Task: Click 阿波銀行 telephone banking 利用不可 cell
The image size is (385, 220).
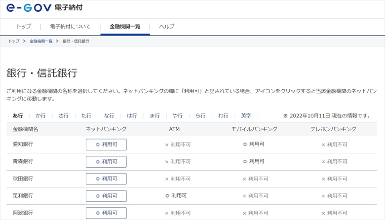Action: pyautogui.click(x=335, y=213)
